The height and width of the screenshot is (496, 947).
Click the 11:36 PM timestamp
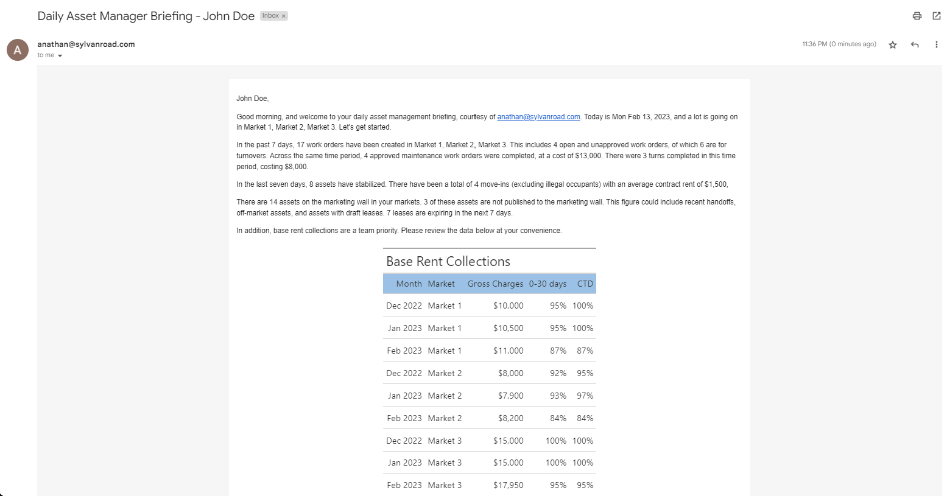tap(839, 44)
